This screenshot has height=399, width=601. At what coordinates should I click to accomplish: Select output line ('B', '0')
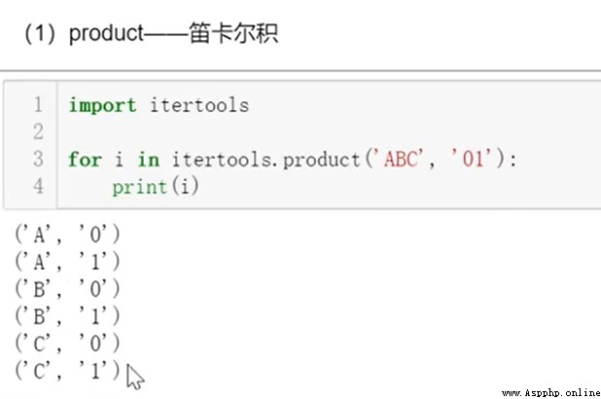click(x=67, y=288)
